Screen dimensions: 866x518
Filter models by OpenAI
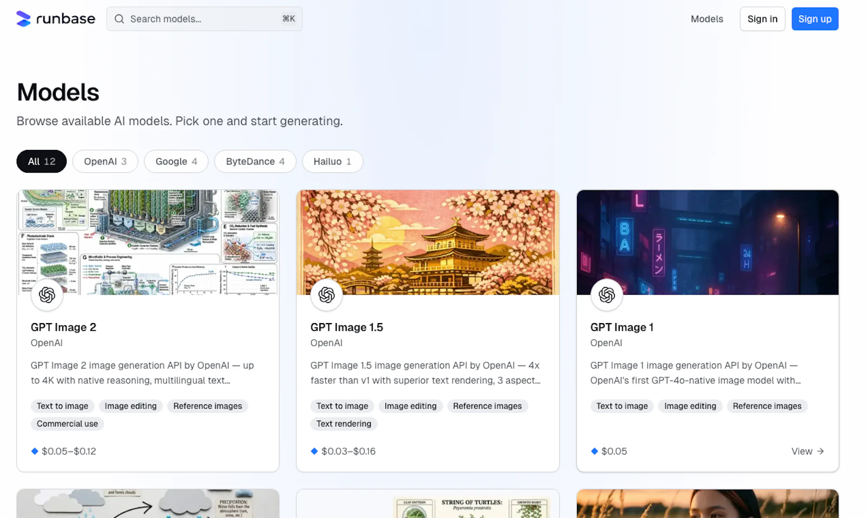pos(105,161)
